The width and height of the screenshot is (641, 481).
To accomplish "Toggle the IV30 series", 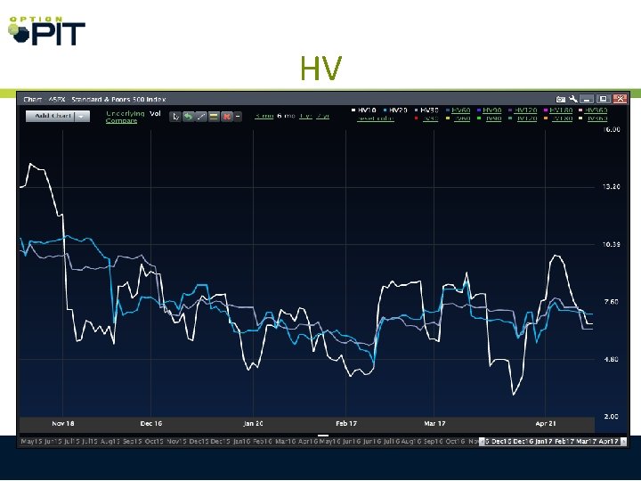I will [x=430, y=118].
